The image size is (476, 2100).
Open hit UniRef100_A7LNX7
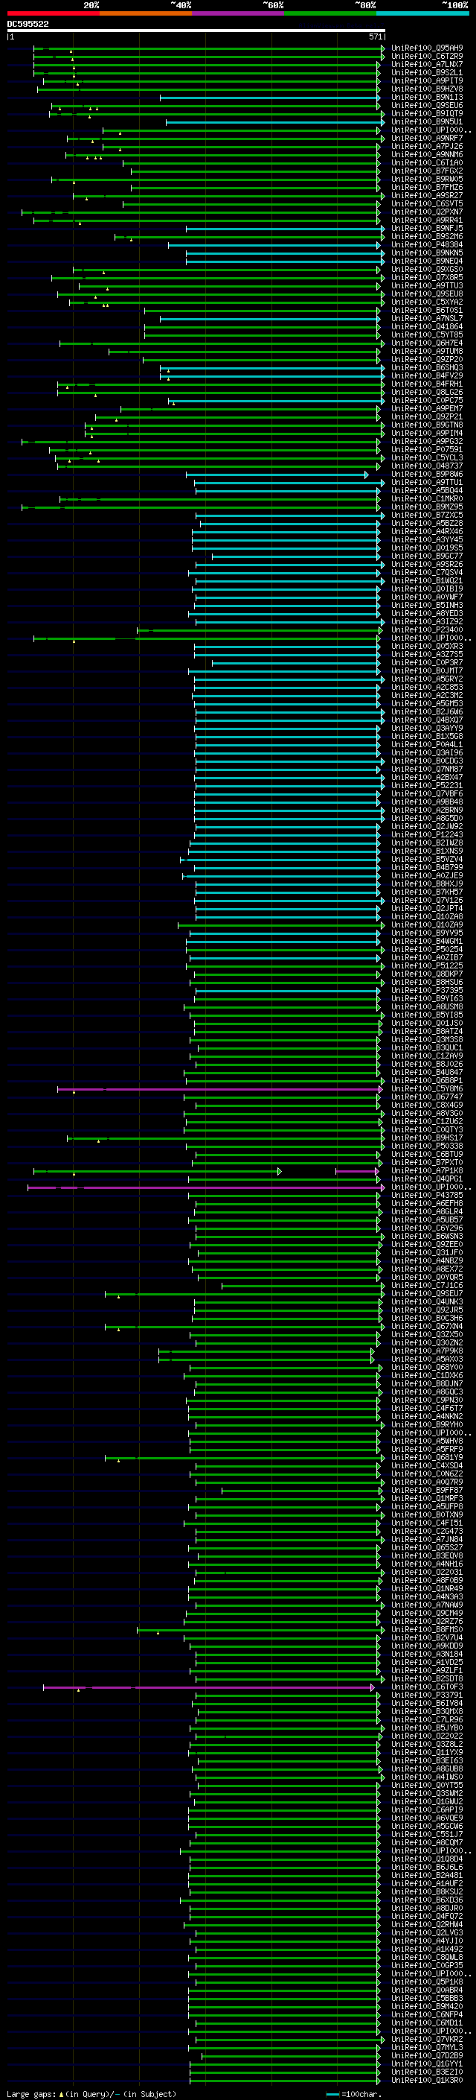(426, 64)
